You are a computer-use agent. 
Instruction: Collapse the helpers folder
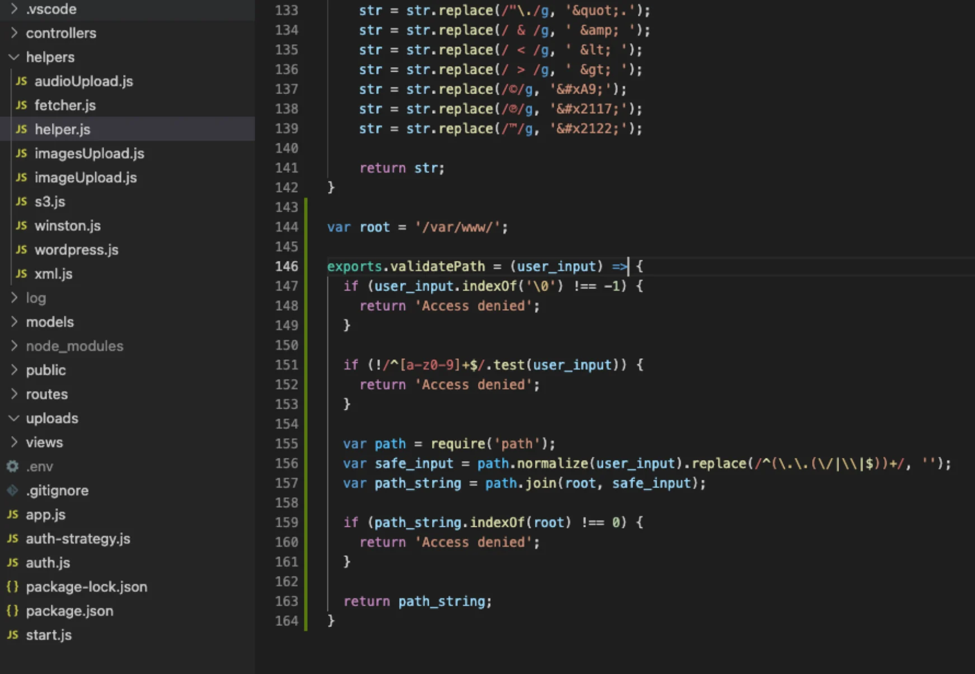pos(14,57)
